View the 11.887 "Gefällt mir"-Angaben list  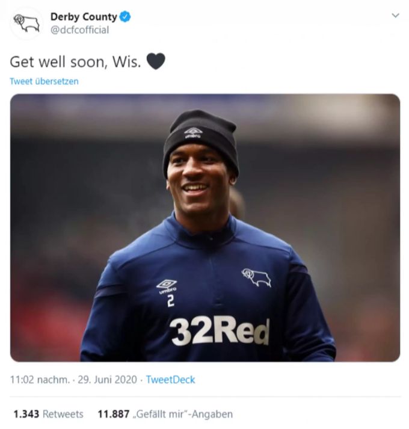click(x=165, y=414)
